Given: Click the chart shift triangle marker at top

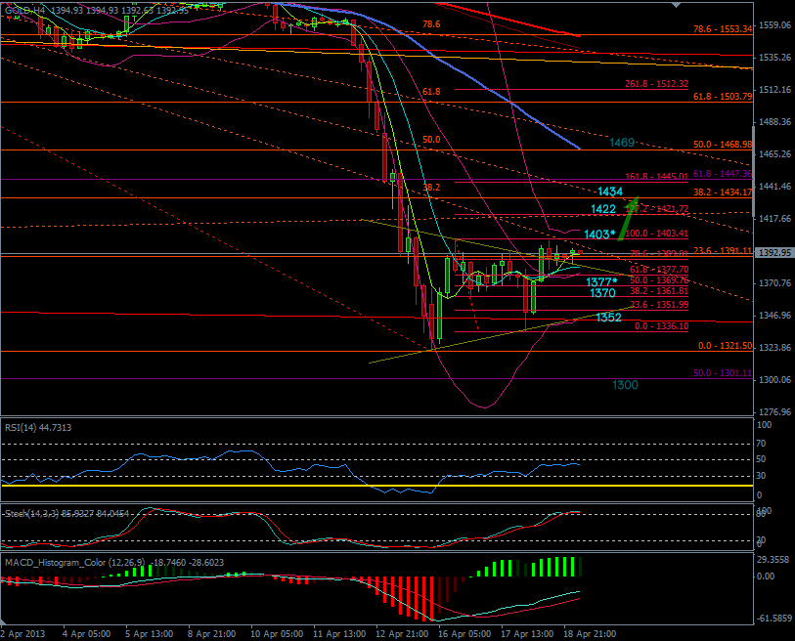Looking at the screenshot, I should [677, 5].
